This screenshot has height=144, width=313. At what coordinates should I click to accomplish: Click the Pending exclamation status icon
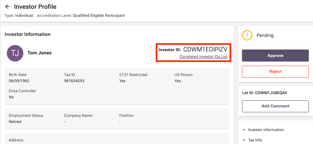[247, 35]
